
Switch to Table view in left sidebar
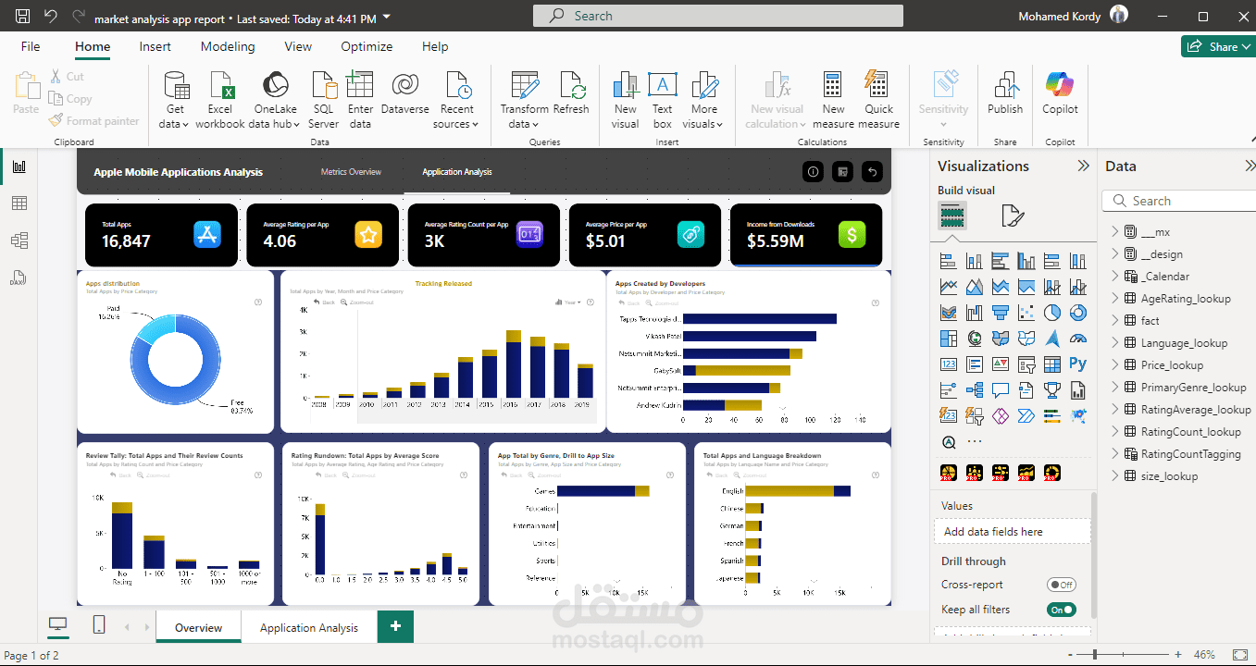click(19, 203)
